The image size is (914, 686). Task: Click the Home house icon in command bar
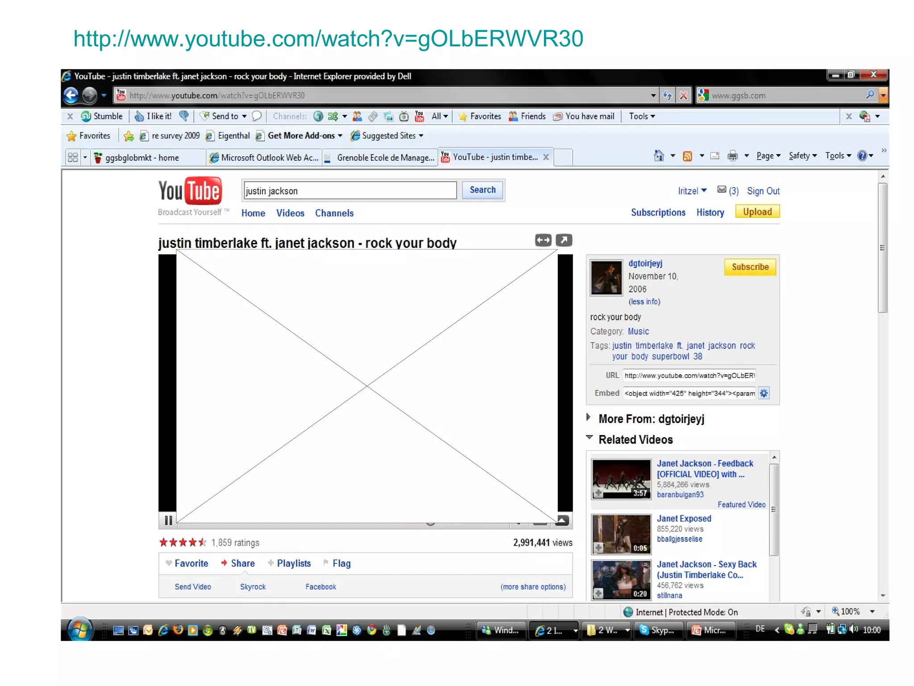click(659, 155)
